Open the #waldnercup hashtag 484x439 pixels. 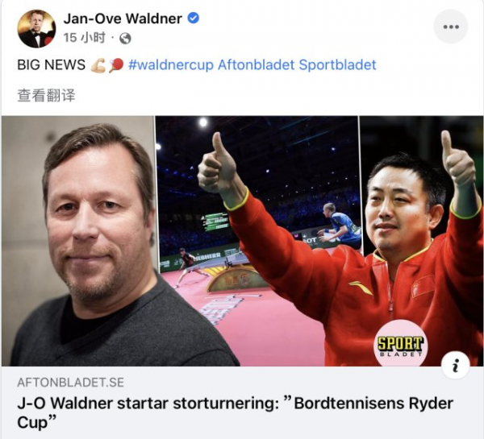point(171,65)
